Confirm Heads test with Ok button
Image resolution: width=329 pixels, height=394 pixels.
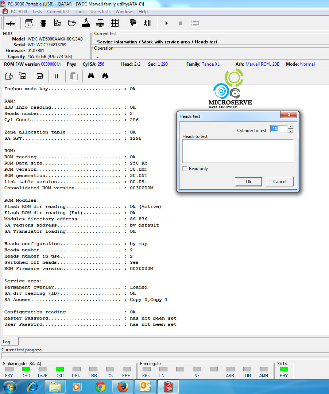pos(248,182)
